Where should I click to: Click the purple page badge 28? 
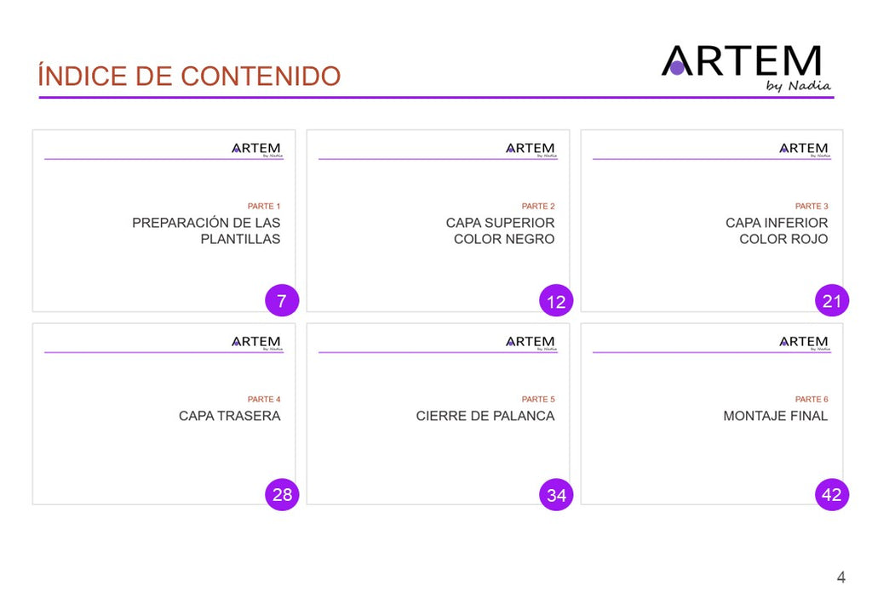(x=282, y=494)
